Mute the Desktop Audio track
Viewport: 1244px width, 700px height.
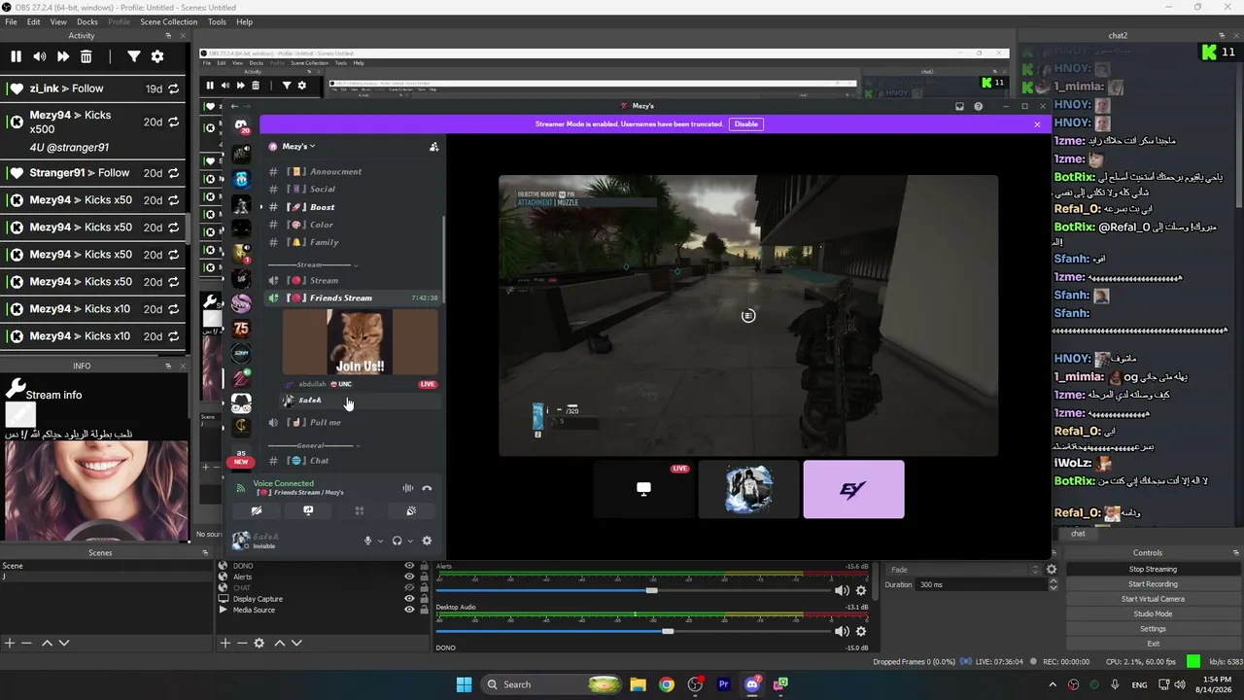(842, 631)
